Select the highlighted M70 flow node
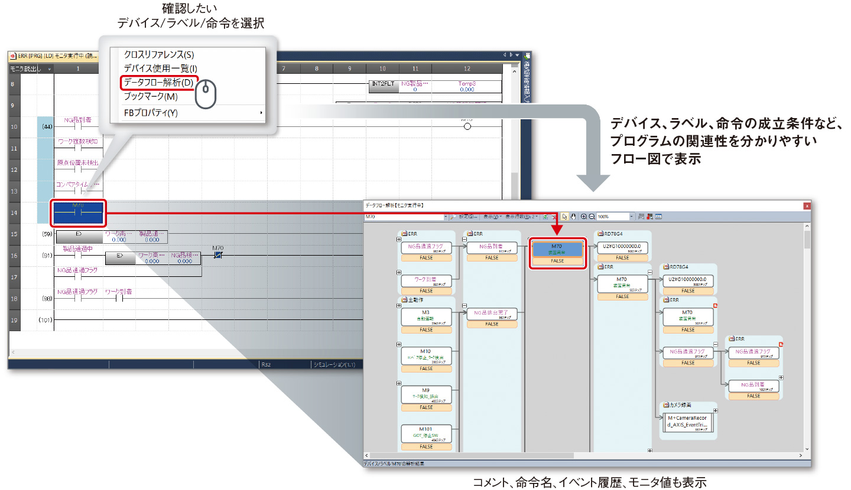This screenshot has width=851, height=490. coord(557,250)
